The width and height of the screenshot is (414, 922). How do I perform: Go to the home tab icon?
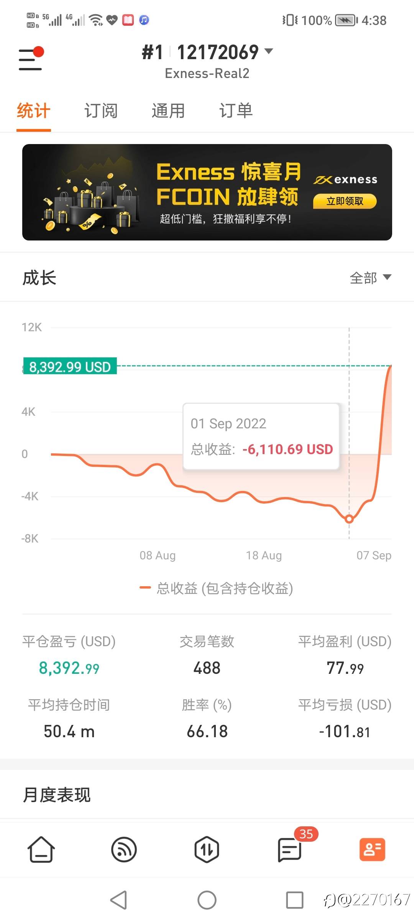coord(41,849)
